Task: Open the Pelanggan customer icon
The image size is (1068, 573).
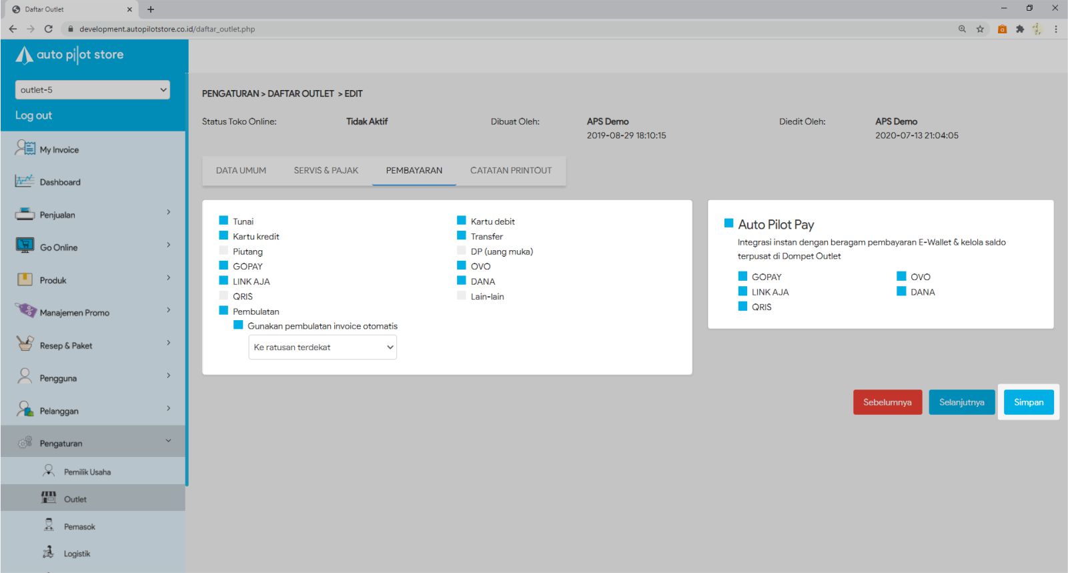Action: 25,409
